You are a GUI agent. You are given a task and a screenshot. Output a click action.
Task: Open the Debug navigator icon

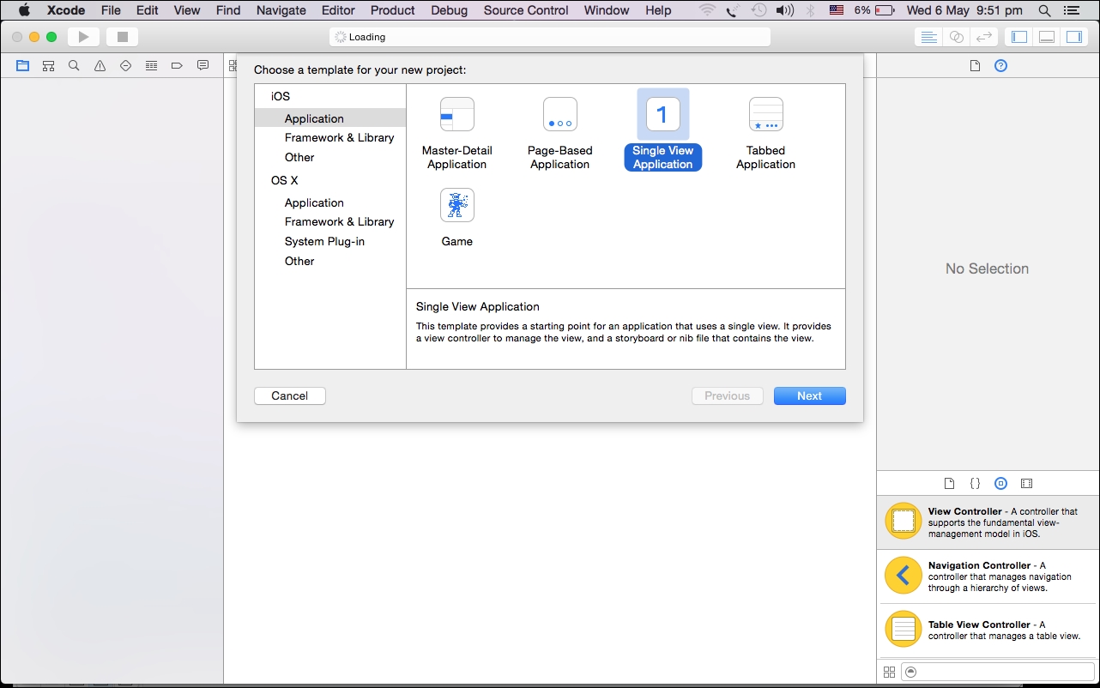pos(151,65)
